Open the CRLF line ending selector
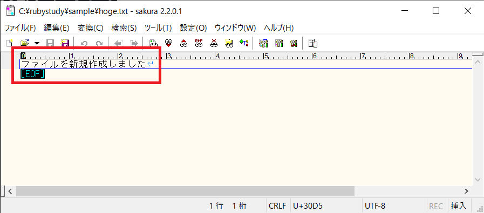Screen dimensions: 484x213 tap(277, 206)
